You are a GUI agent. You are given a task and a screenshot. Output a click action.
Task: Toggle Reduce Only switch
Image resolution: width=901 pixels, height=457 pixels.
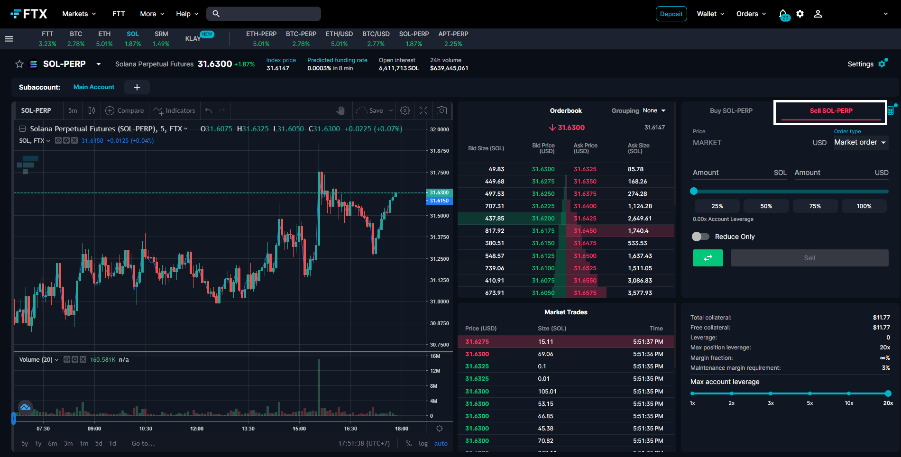[700, 237]
